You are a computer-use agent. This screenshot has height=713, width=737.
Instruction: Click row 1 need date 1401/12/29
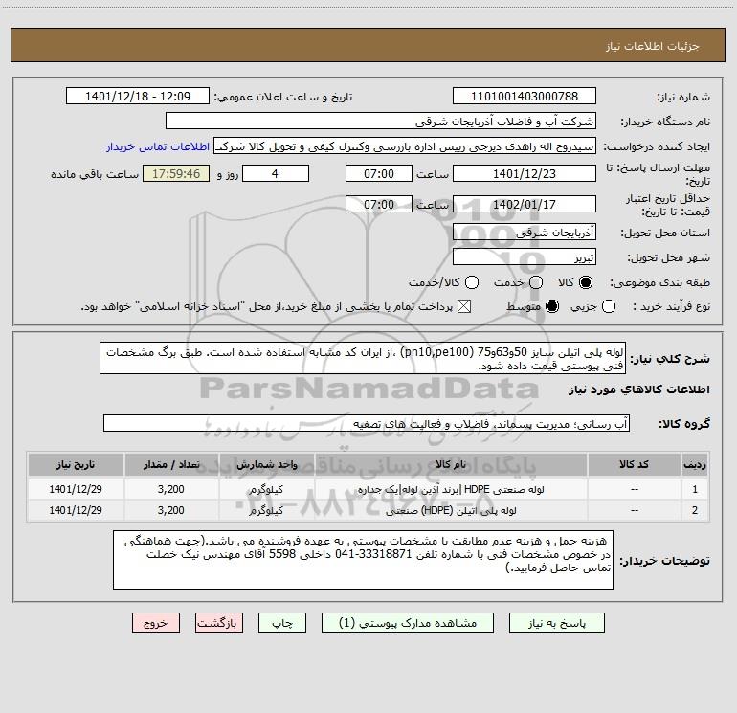tap(76, 489)
